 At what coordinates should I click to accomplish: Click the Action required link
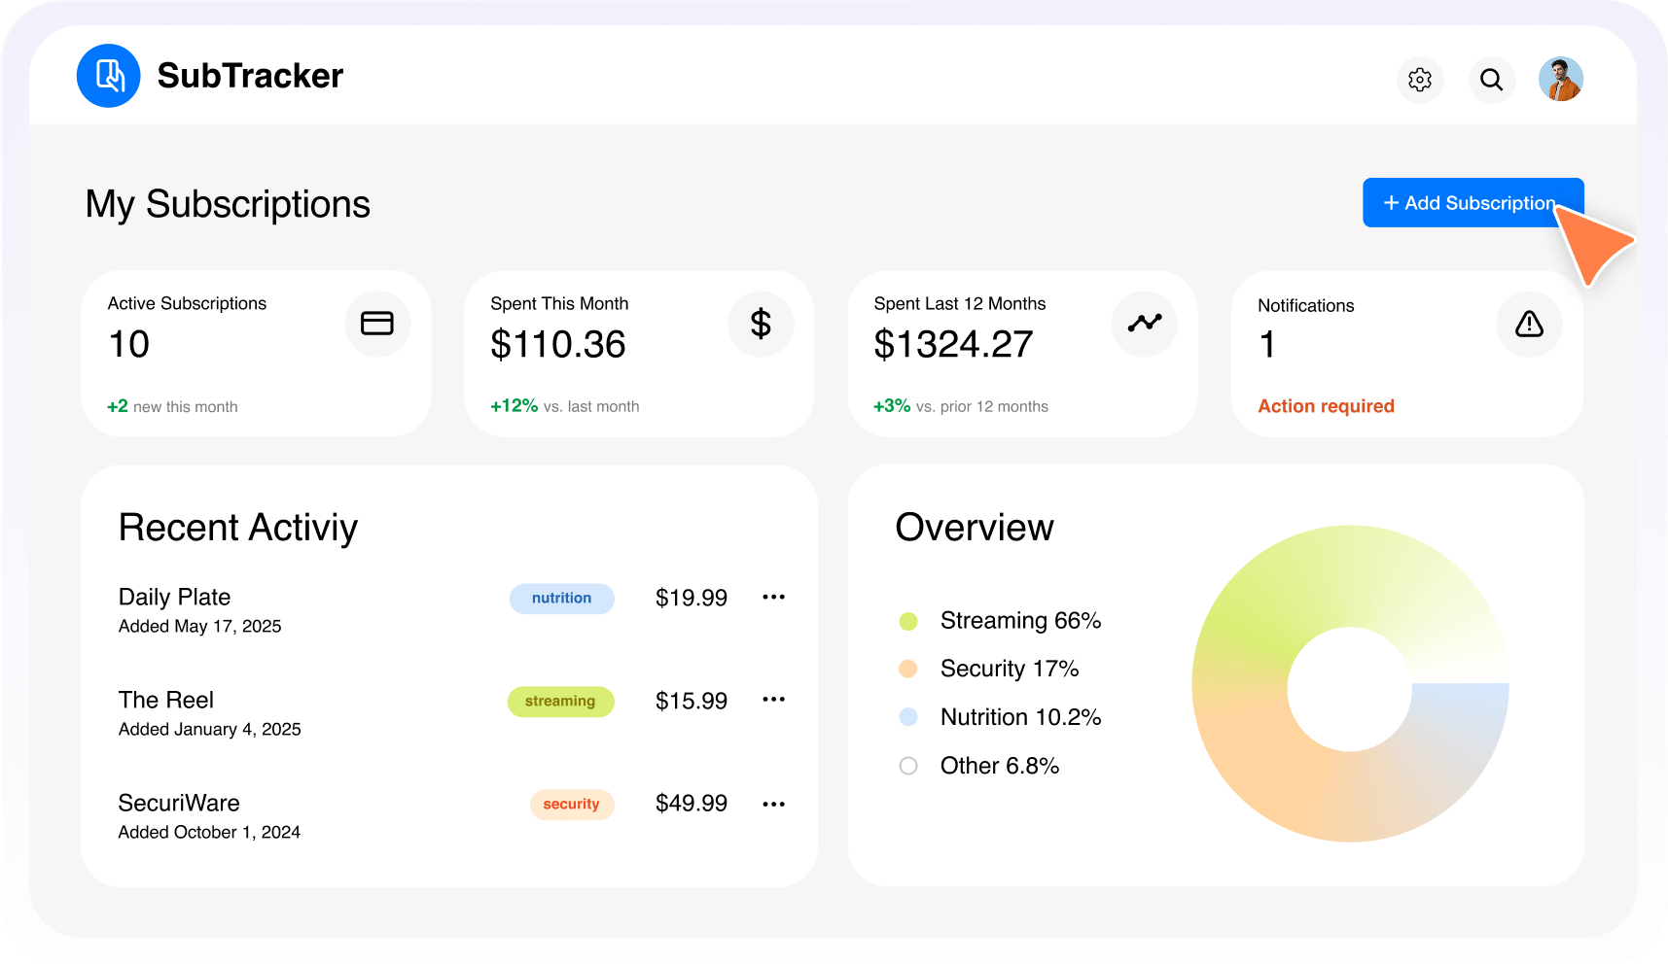tap(1326, 406)
